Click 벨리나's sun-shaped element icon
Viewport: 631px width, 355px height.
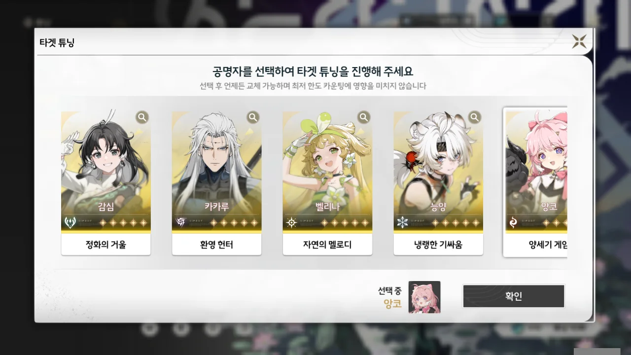click(x=292, y=223)
